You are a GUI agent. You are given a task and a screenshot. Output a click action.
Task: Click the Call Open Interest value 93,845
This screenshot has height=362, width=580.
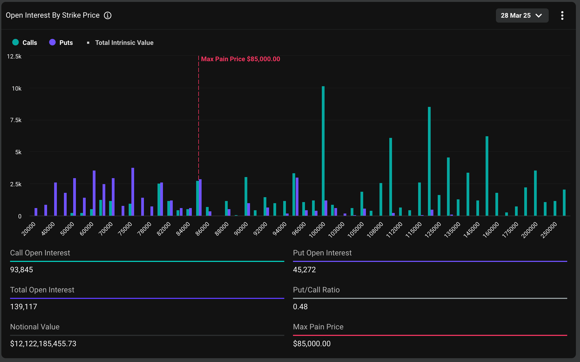21,270
